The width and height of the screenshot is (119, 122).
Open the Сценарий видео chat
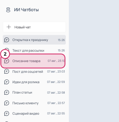coord(34,114)
